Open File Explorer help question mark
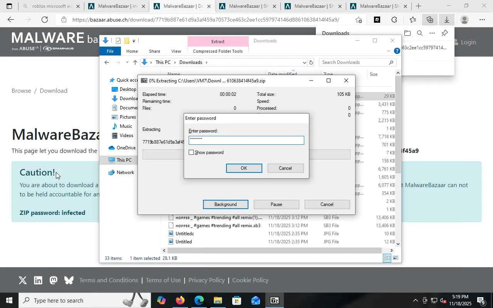The height and width of the screenshot is (308, 493). [x=397, y=51]
